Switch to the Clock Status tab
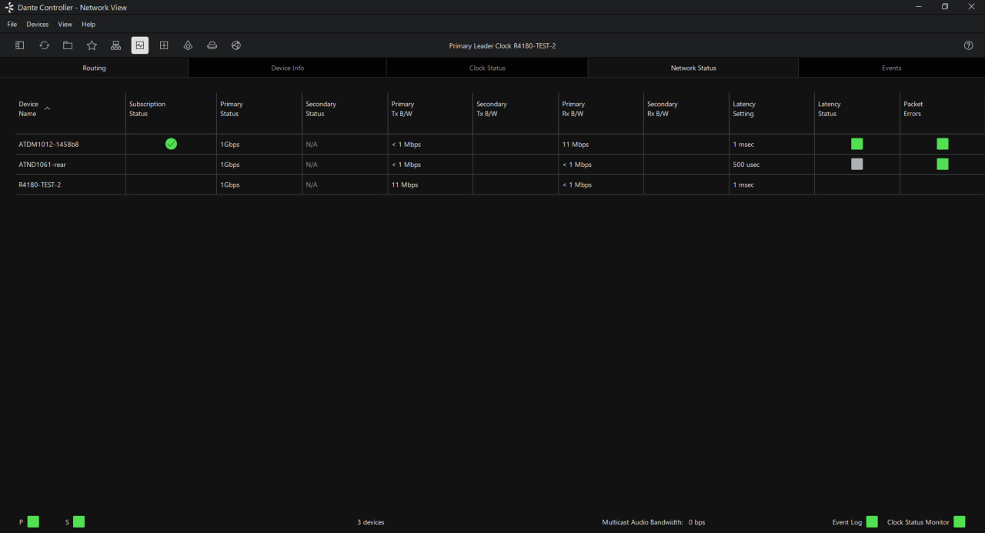Image resolution: width=985 pixels, height=533 pixels. click(487, 68)
